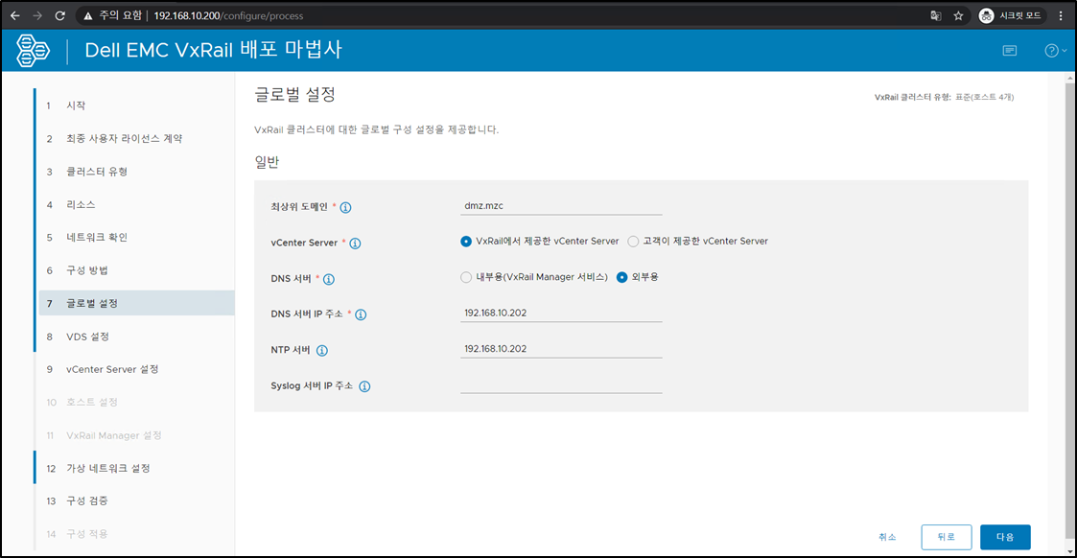Show info icon next to DNS 서버
1077x558 pixels.
(329, 279)
